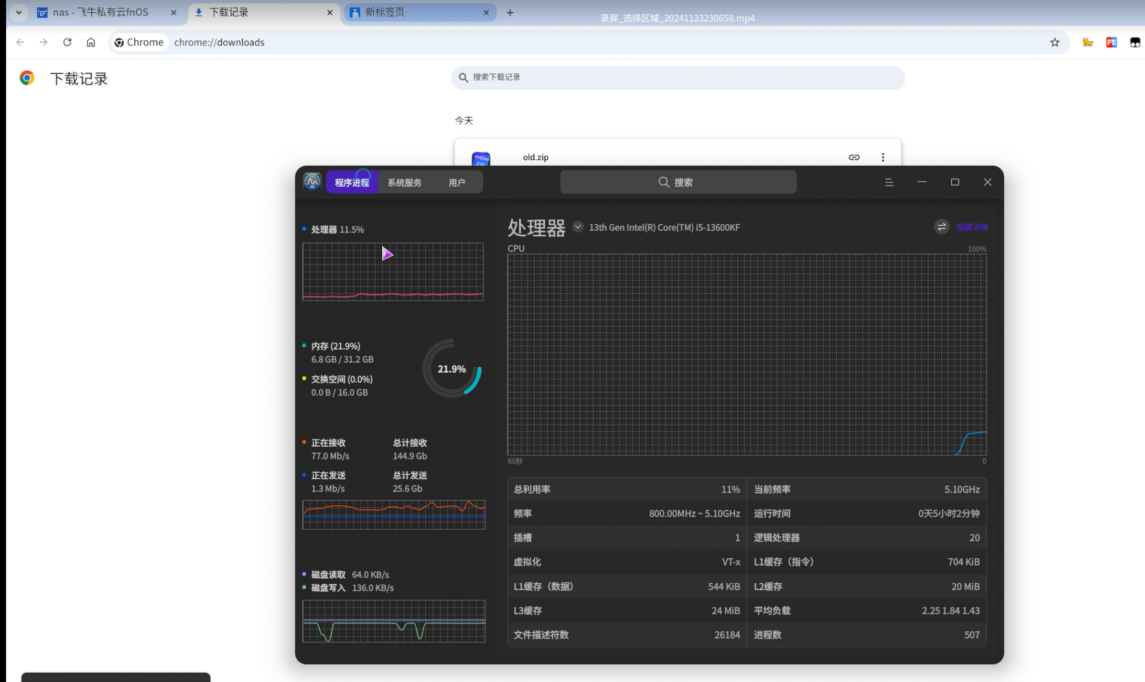The width and height of the screenshot is (1145, 682).
Task: Open the three-dot menu for old.zip
Action: click(883, 157)
